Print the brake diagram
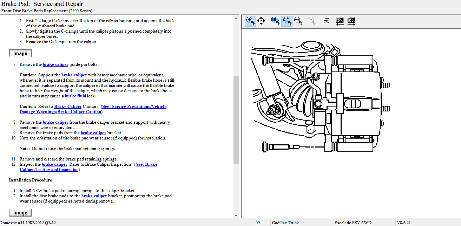The image size is (461, 226). click(x=326, y=21)
